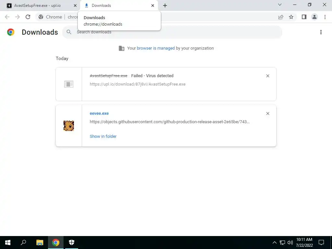Screen dimensions: 332x249
Task: Go back with the browser back arrow
Action: (7, 17)
